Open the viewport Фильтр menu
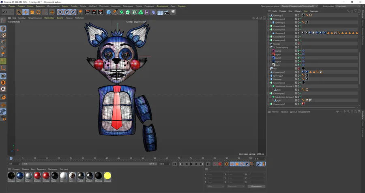Screen dimensions: 365x193 point(60,18)
